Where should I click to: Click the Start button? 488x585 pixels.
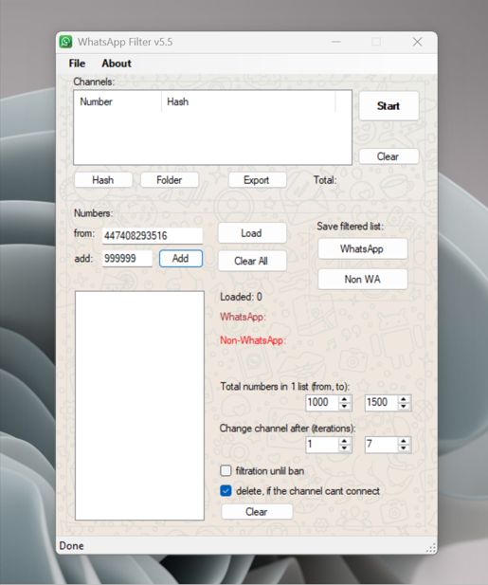click(389, 106)
